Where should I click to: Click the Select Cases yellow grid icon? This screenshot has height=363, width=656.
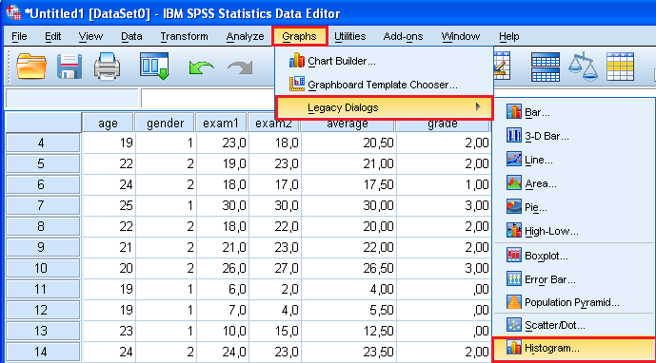tap(620, 67)
